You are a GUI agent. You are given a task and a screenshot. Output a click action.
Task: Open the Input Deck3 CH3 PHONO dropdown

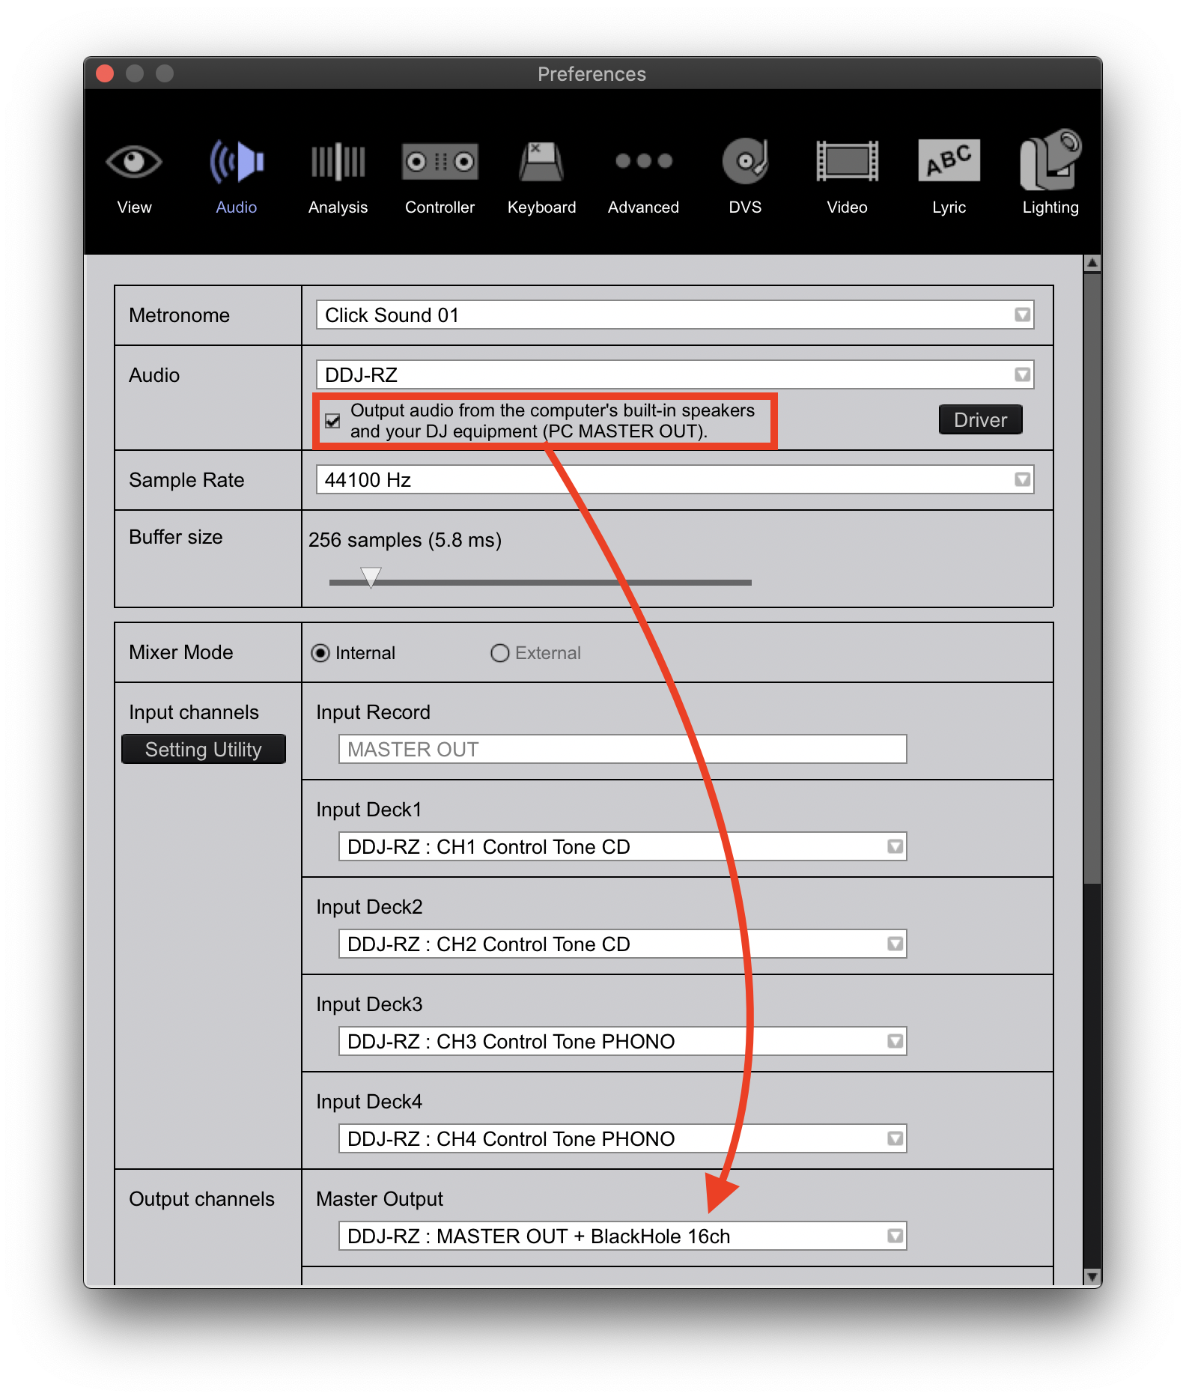(x=623, y=1041)
